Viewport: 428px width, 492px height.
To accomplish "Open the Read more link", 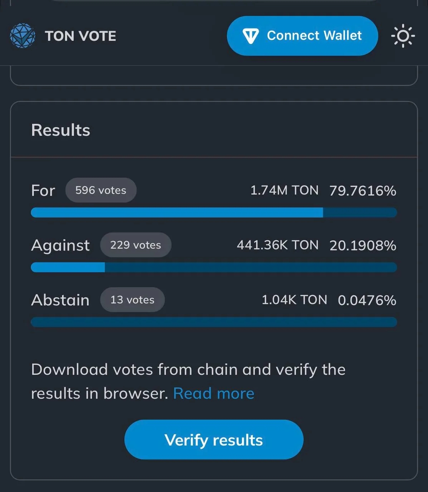I will (x=214, y=393).
